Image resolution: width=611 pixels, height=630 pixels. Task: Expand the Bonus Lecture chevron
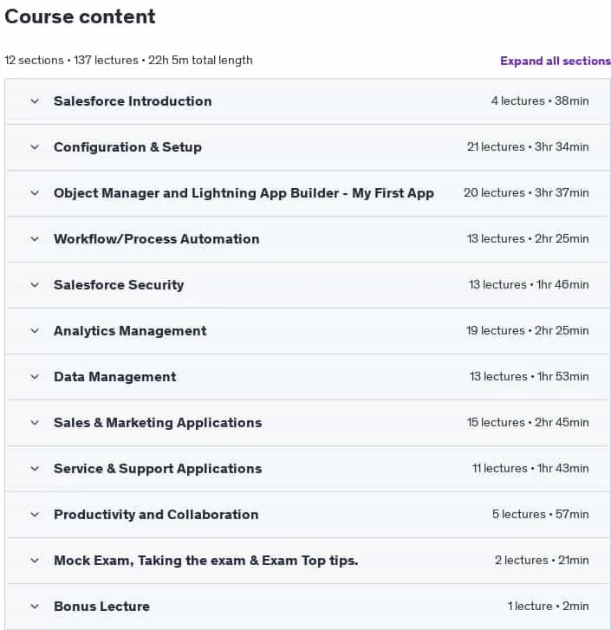(x=35, y=607)
